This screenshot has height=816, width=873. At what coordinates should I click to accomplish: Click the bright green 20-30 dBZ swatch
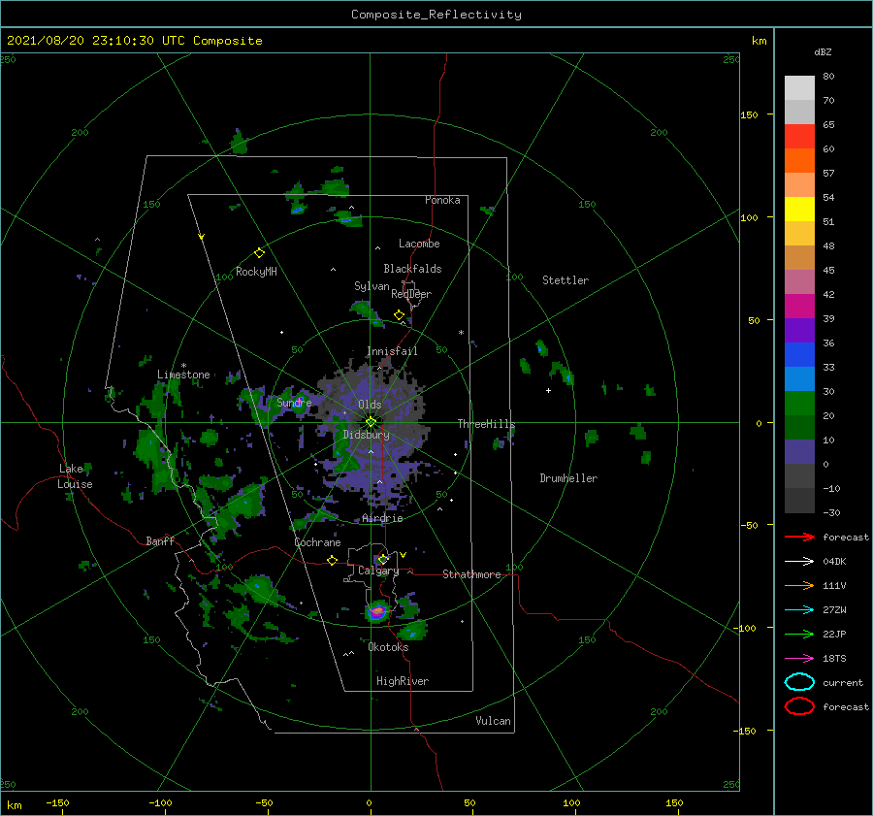tap(799, 404)
